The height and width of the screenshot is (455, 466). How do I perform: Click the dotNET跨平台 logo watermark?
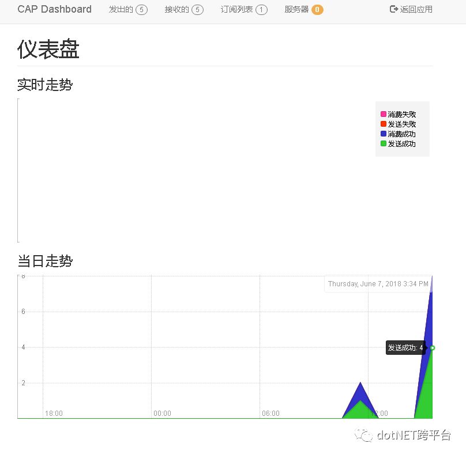point(404,436)
